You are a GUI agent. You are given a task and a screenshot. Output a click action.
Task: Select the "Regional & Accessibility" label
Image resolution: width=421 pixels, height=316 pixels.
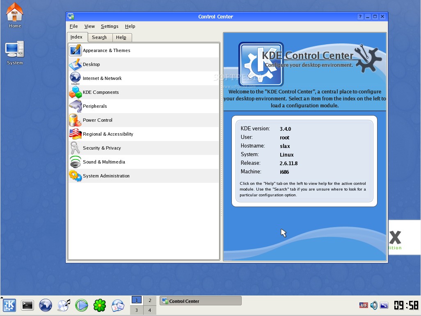108,134
